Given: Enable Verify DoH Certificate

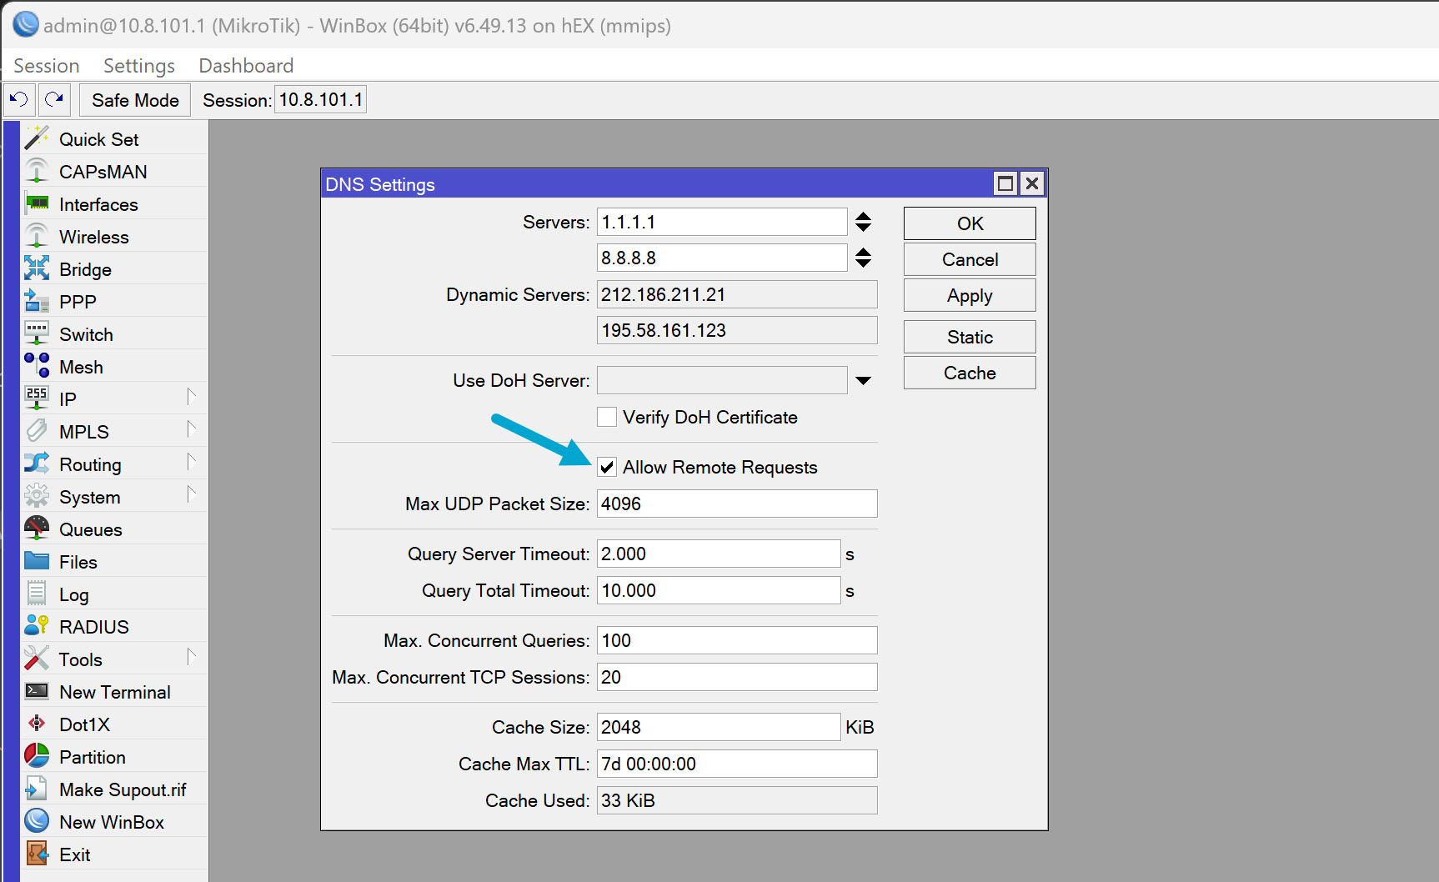Looking at the screenshot, I should click(606, 417).
